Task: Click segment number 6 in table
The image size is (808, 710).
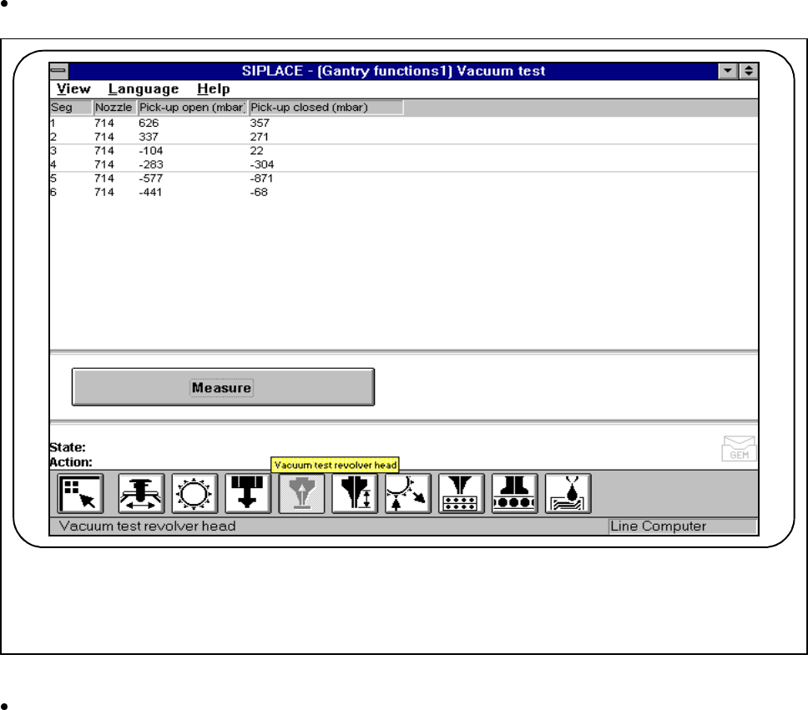Action: (53, 193)
